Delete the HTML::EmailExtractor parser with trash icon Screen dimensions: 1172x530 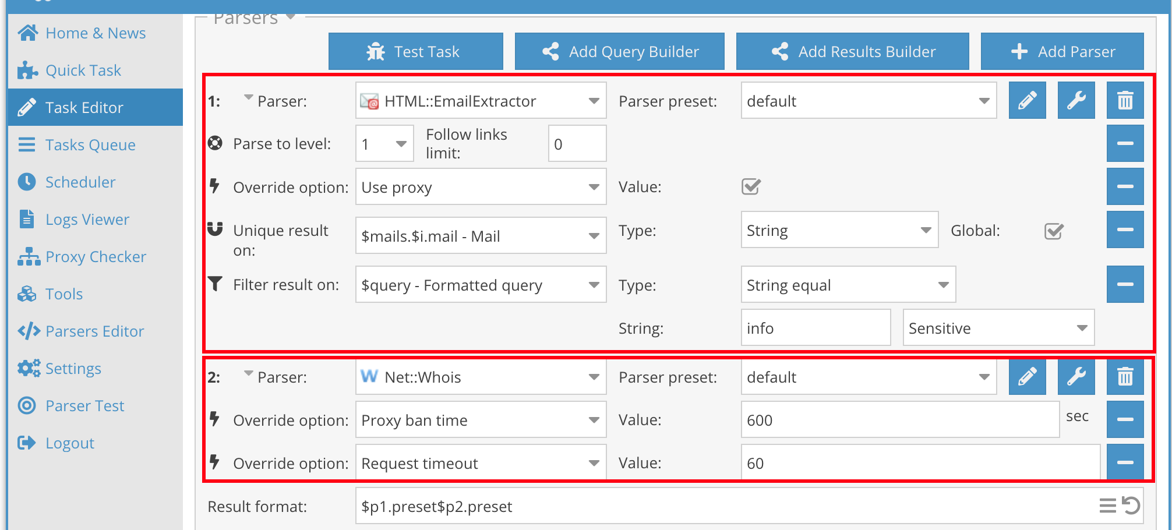[1125, 101]
